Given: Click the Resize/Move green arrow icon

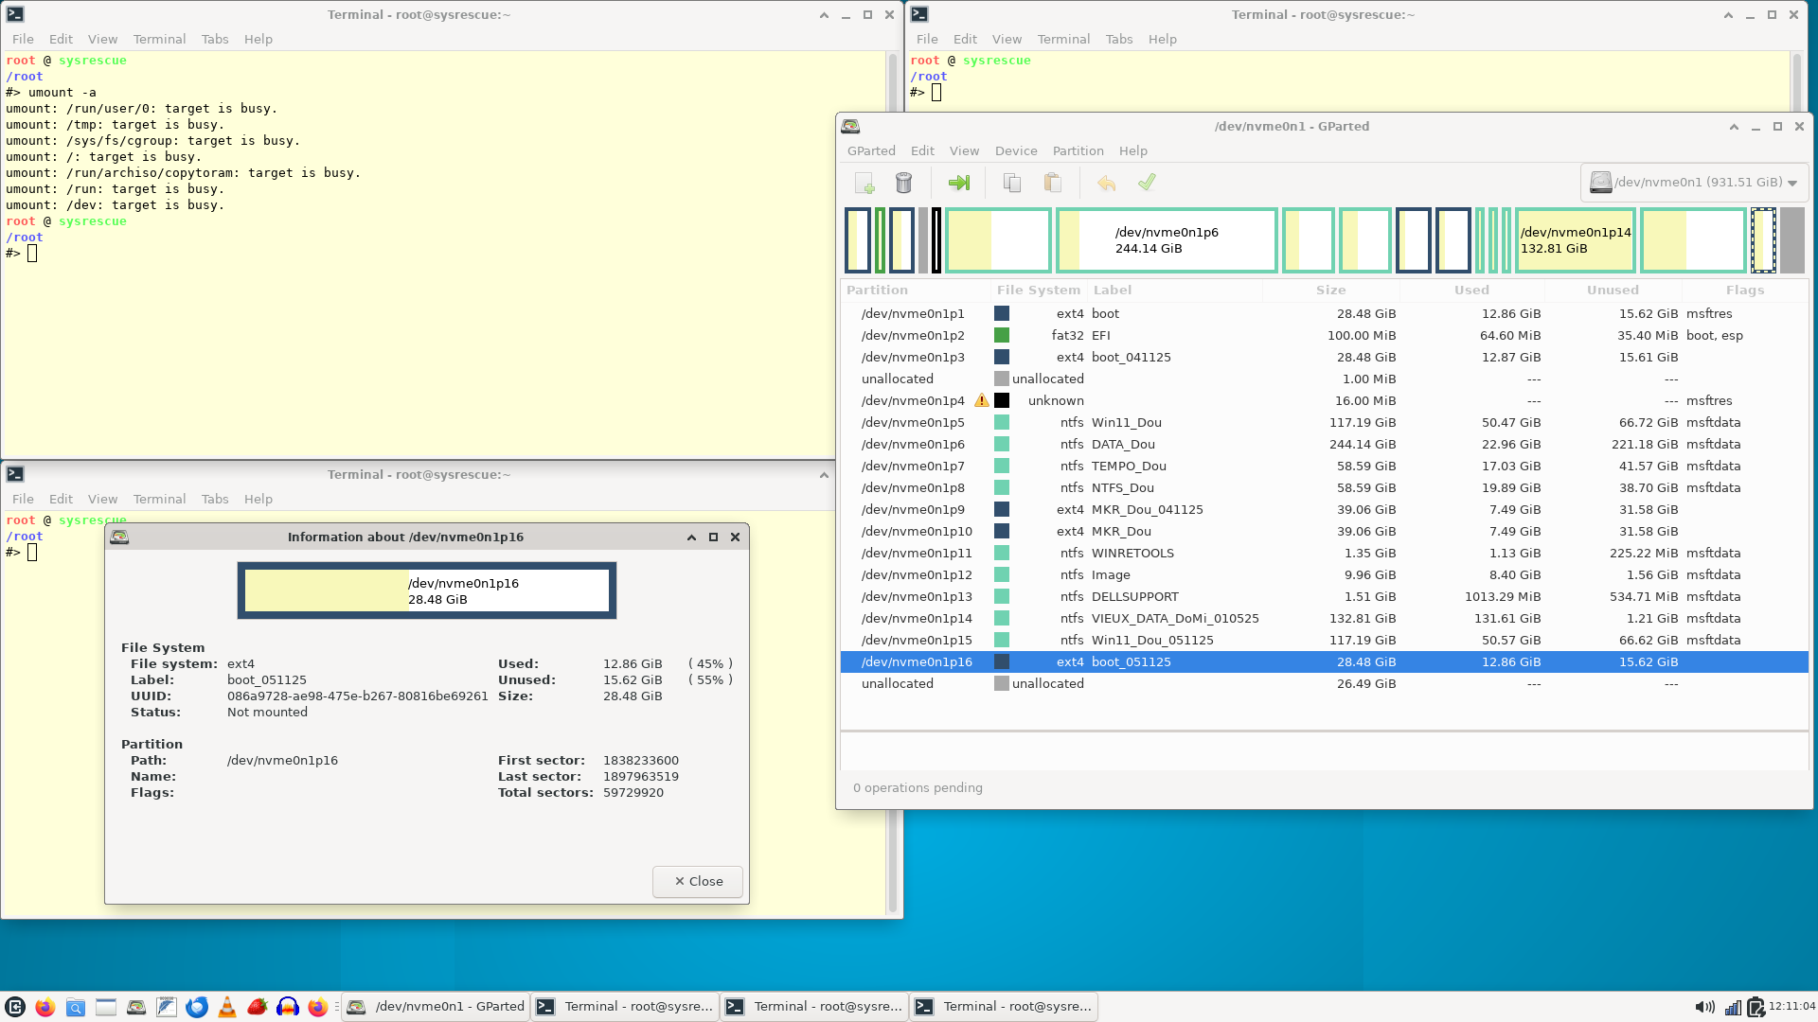Looking at the screenshot, I should click(x=958, y=183).
